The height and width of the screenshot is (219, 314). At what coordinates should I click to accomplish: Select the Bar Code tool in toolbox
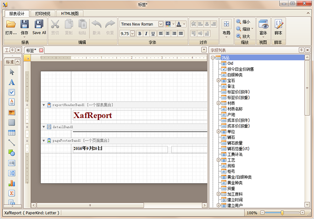click(12, 163)
